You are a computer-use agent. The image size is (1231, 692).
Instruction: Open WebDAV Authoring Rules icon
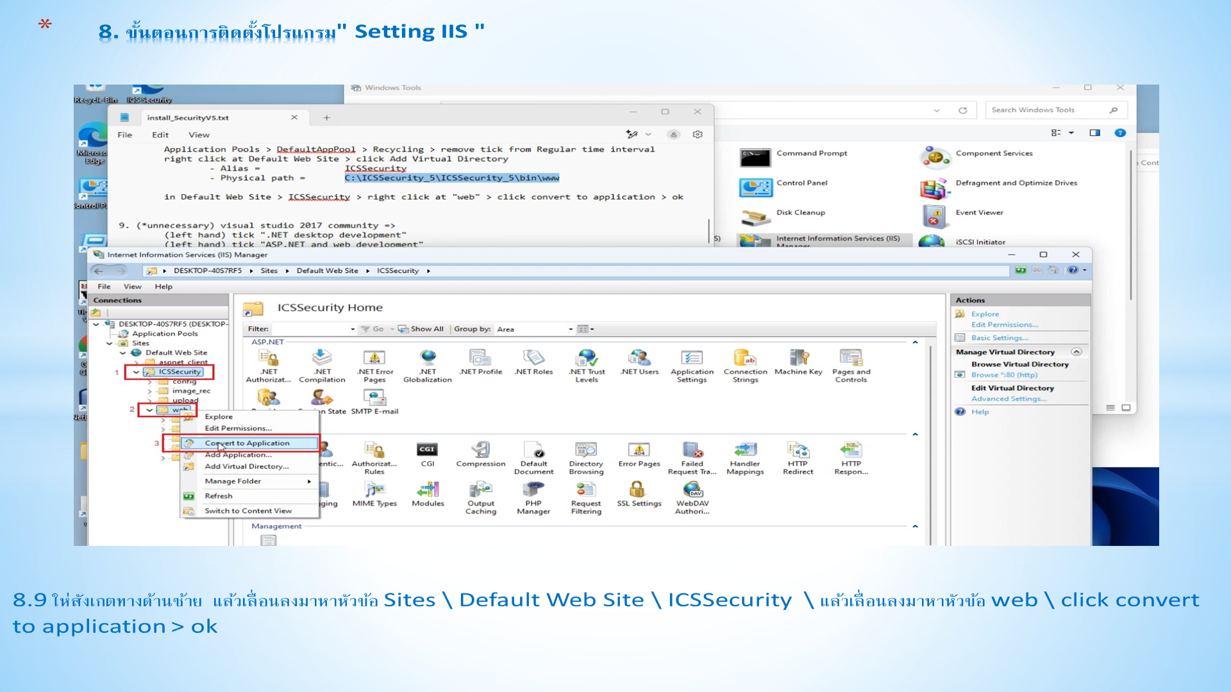coord(692,498)
